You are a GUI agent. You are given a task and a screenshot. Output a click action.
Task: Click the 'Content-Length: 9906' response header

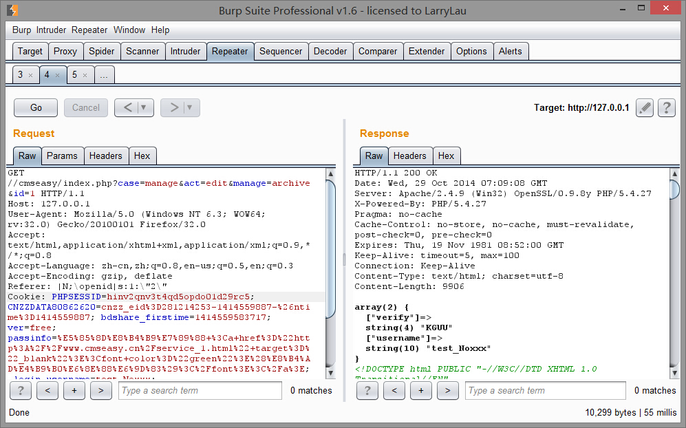[x=409, y=287]
